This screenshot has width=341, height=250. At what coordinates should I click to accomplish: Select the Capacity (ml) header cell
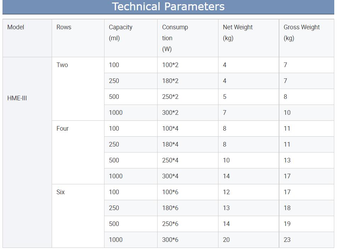[x=120, y=32]
